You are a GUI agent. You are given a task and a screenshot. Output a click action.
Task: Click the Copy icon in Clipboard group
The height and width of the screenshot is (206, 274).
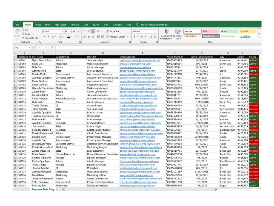tap(23, 34)
